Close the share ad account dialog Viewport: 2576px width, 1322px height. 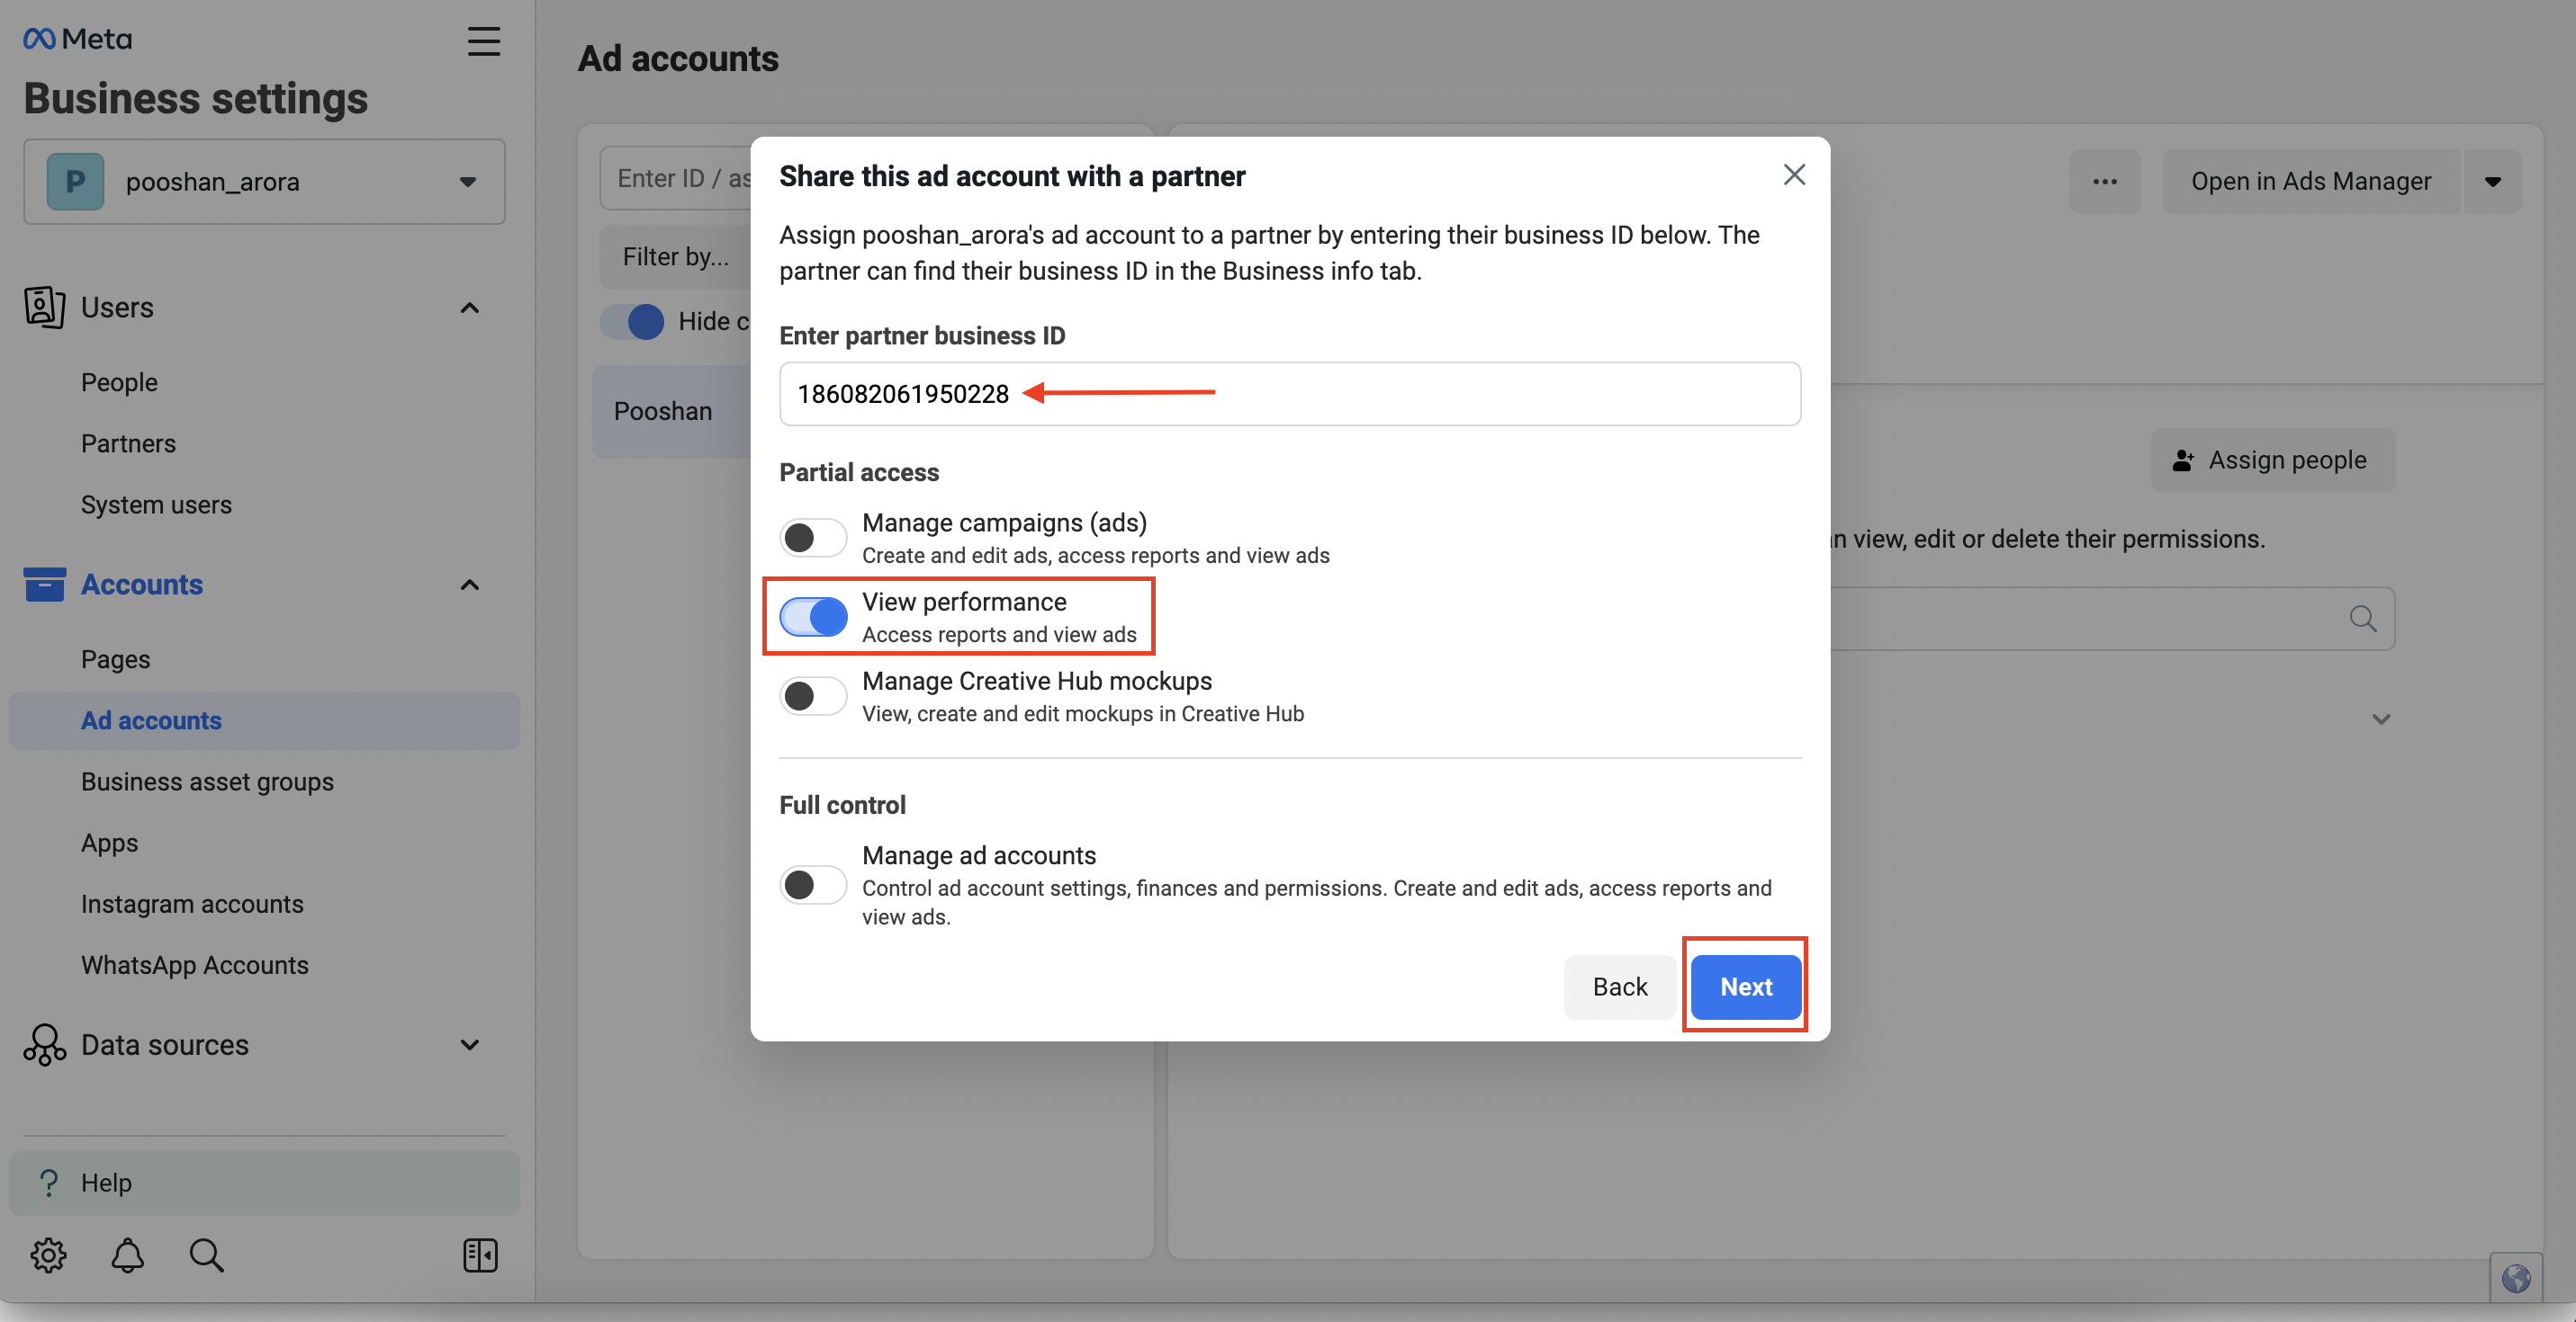click(1794, 174)
